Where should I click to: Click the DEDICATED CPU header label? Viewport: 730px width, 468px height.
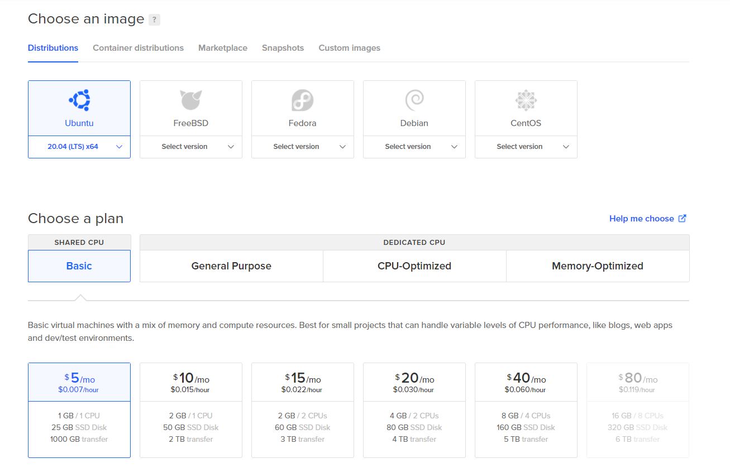(414, 242)
